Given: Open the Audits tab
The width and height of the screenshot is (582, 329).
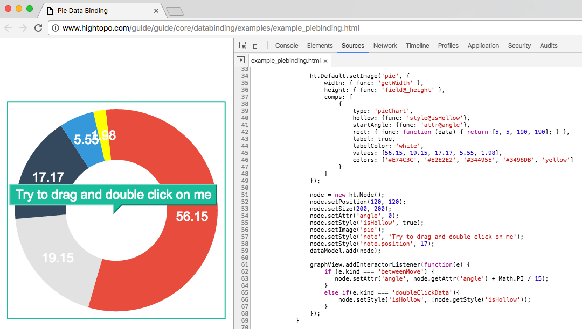Looking at the screenshot, I should coord(548,46).
